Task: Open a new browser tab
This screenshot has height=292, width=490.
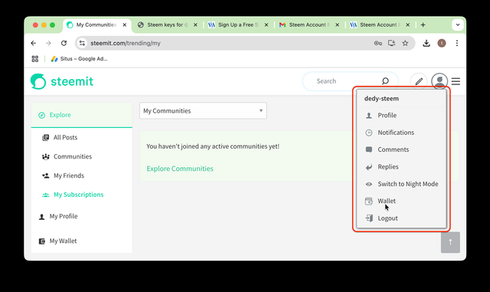Action: coord(423,25)
